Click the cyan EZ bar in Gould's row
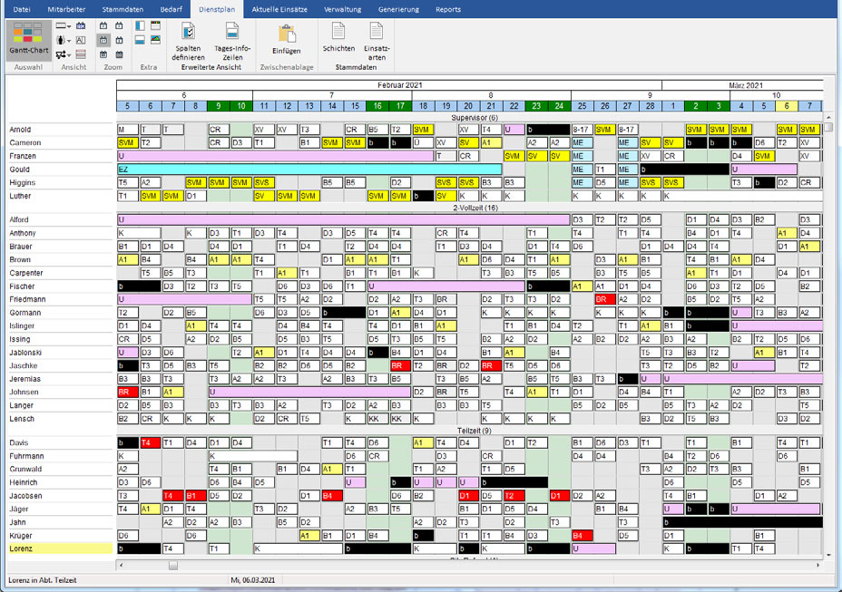Screen dimensions: 842x592 coord(309,170)
